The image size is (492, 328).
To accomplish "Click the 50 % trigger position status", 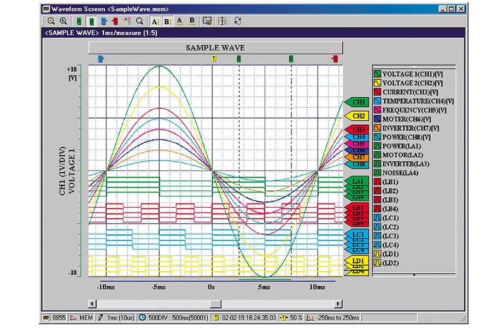I will point(291,318).
